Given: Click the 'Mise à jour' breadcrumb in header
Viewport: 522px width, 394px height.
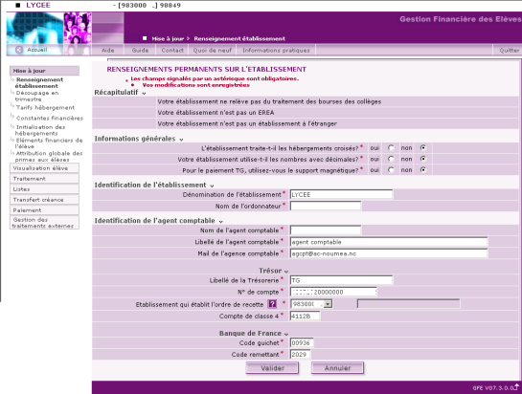Looking at the screenshot, I should 168,38.
